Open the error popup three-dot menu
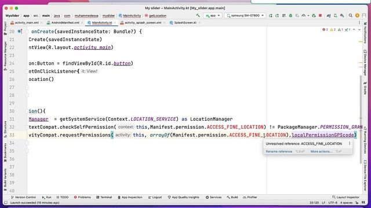 coord(350,143)
